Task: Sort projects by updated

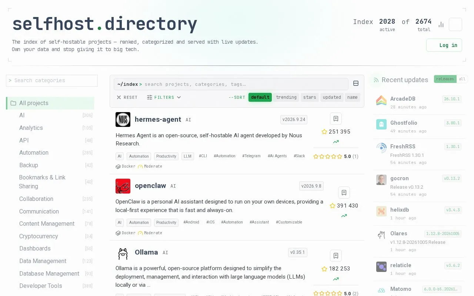Action: (x=332, y=97)
